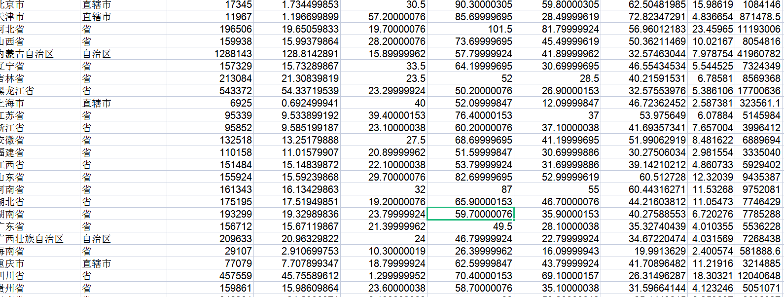The width and height of the screenshot is (784, 297).
Task: Click value 1084146 in first row
Action: point(759,4)
